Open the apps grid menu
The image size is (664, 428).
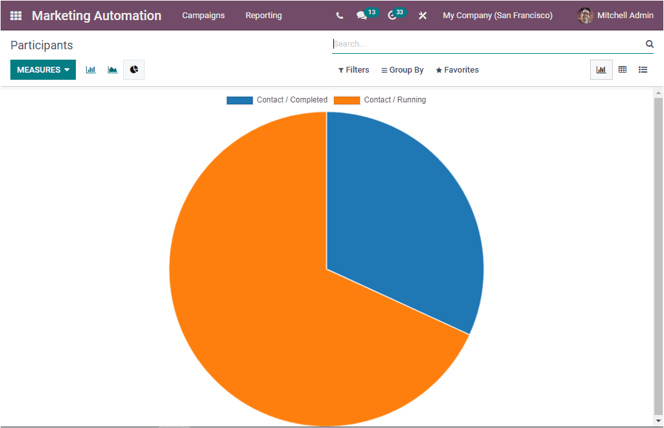tap(14, 15)
